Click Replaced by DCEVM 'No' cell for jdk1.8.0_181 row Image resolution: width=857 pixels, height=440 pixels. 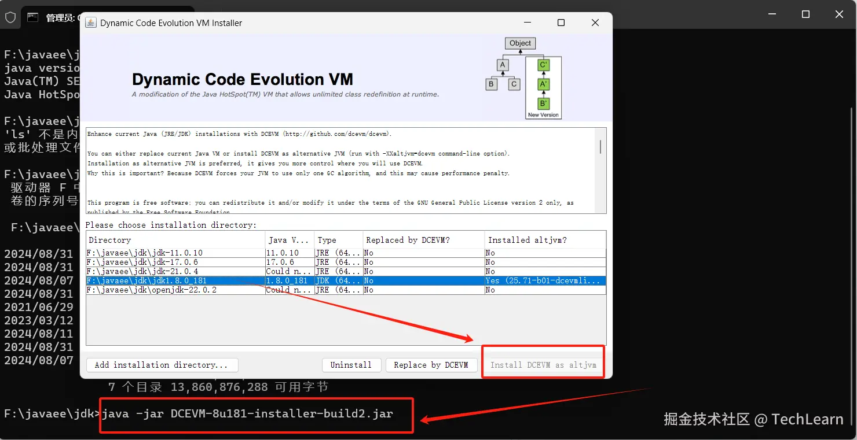424,280
